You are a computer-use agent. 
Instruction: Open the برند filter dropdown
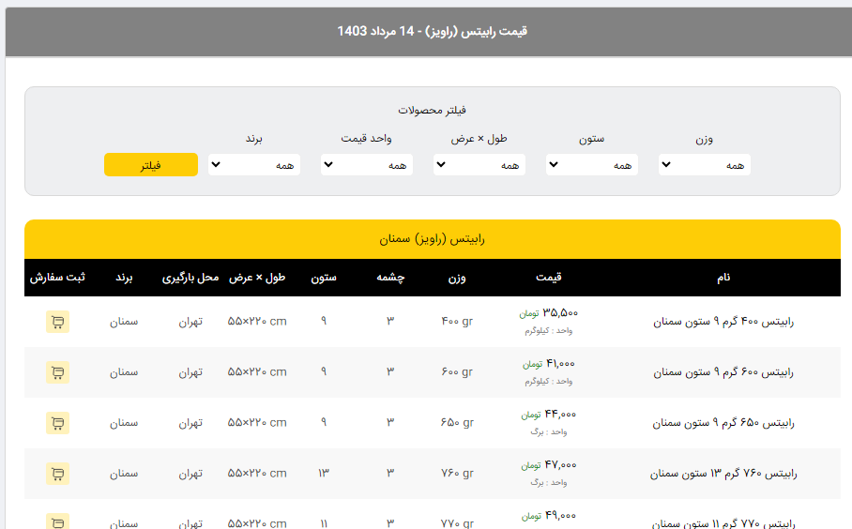[x=253, y=165]
